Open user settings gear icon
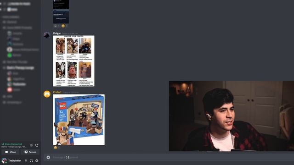294x165 pixels. coord(37,160)
